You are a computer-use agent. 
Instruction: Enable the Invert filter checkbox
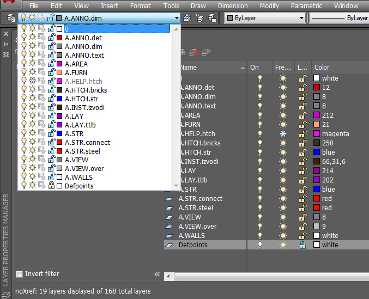19,274
